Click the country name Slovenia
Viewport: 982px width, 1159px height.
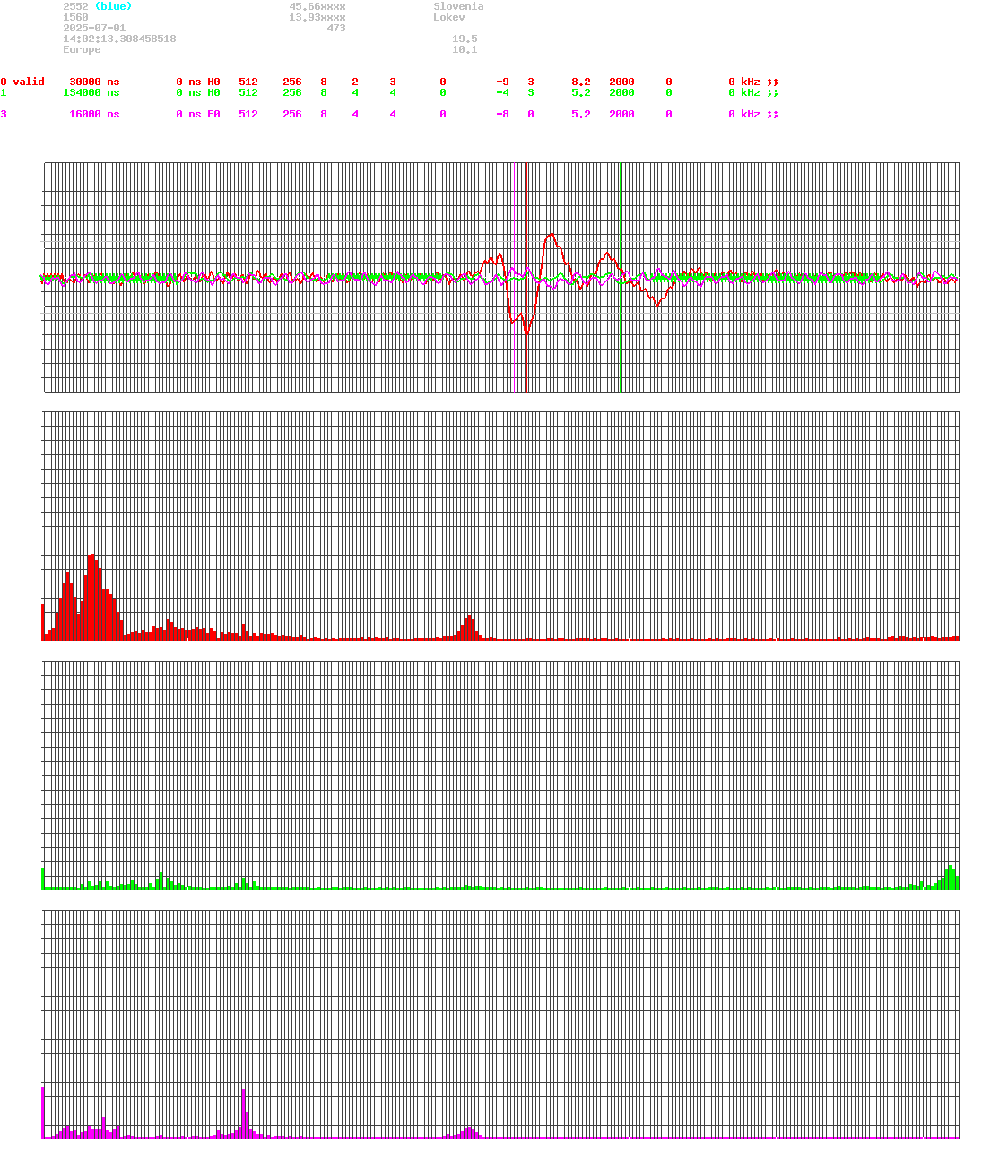tap(458, 6)
